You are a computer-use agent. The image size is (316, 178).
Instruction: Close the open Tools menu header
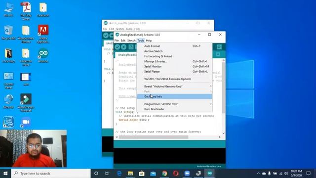141,41
